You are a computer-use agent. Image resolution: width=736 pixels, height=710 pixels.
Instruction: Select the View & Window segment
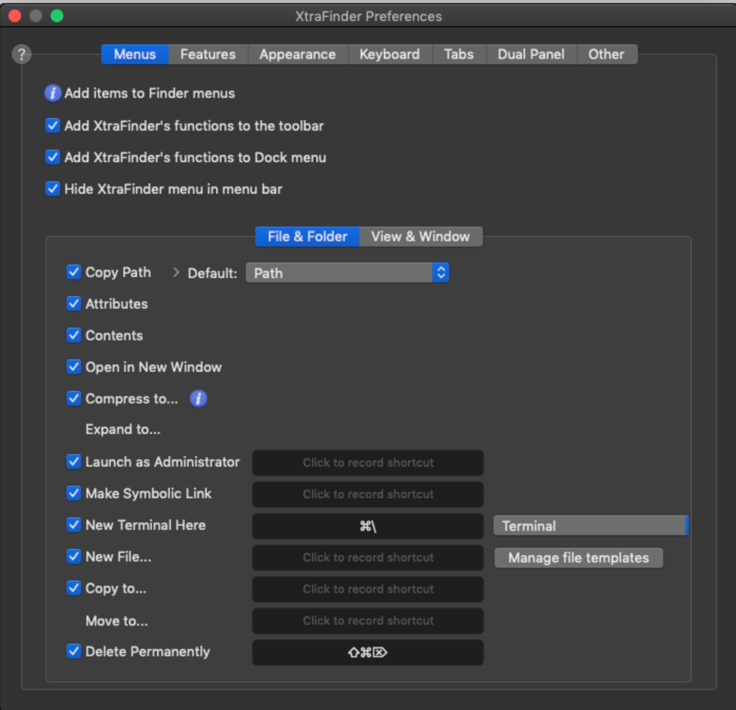420,236
